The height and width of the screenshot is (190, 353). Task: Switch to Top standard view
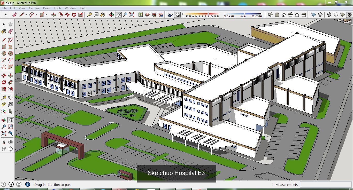[277, 15]
